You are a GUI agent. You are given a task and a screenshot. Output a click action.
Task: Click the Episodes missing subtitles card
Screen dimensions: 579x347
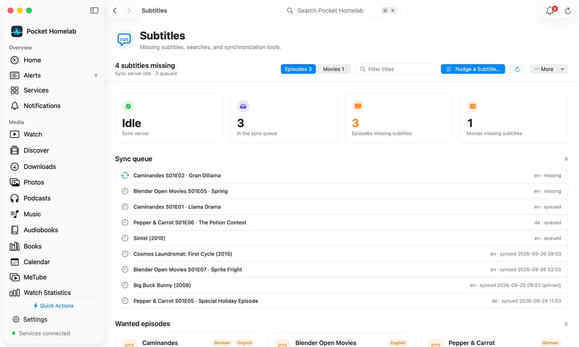pyautogui.click(x=398, y=118)
